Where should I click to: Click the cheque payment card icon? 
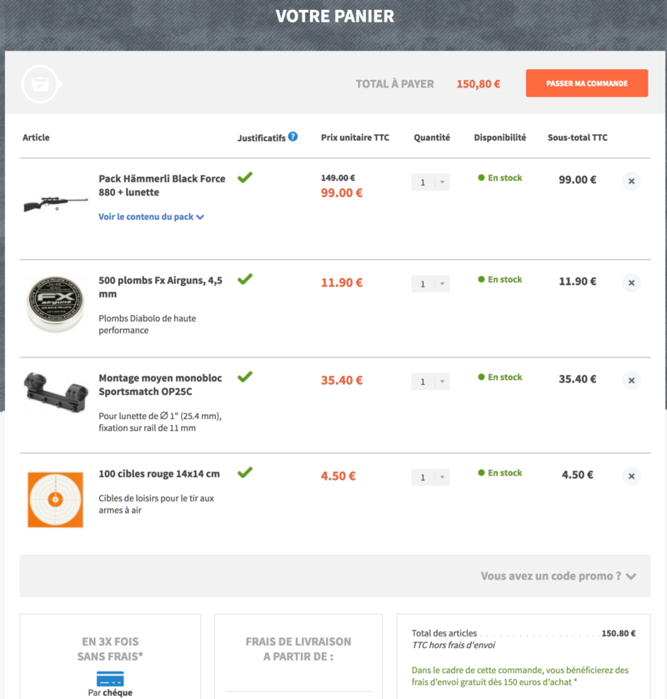(110, 678)
